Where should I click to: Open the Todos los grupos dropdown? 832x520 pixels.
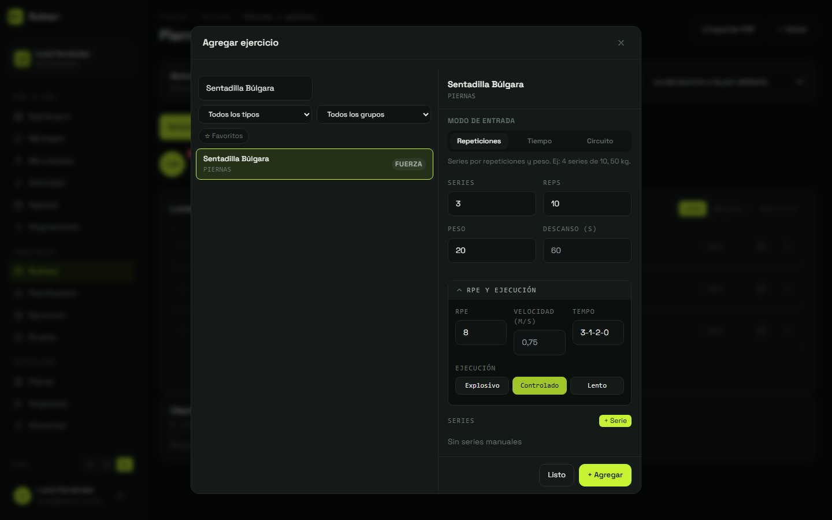tap(374, 114)
